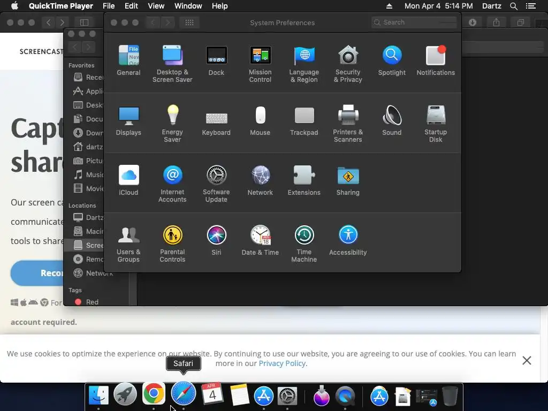Open the Notifications preference pane
The image size is (548, 411).
436,60
